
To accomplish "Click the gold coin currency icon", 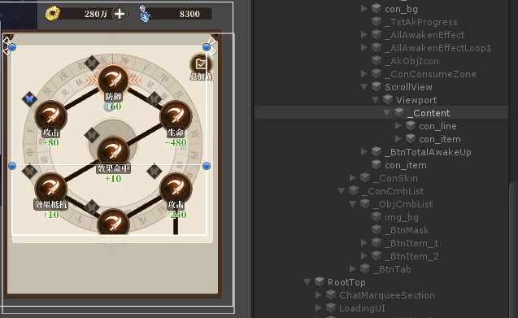I will (53, 14).
